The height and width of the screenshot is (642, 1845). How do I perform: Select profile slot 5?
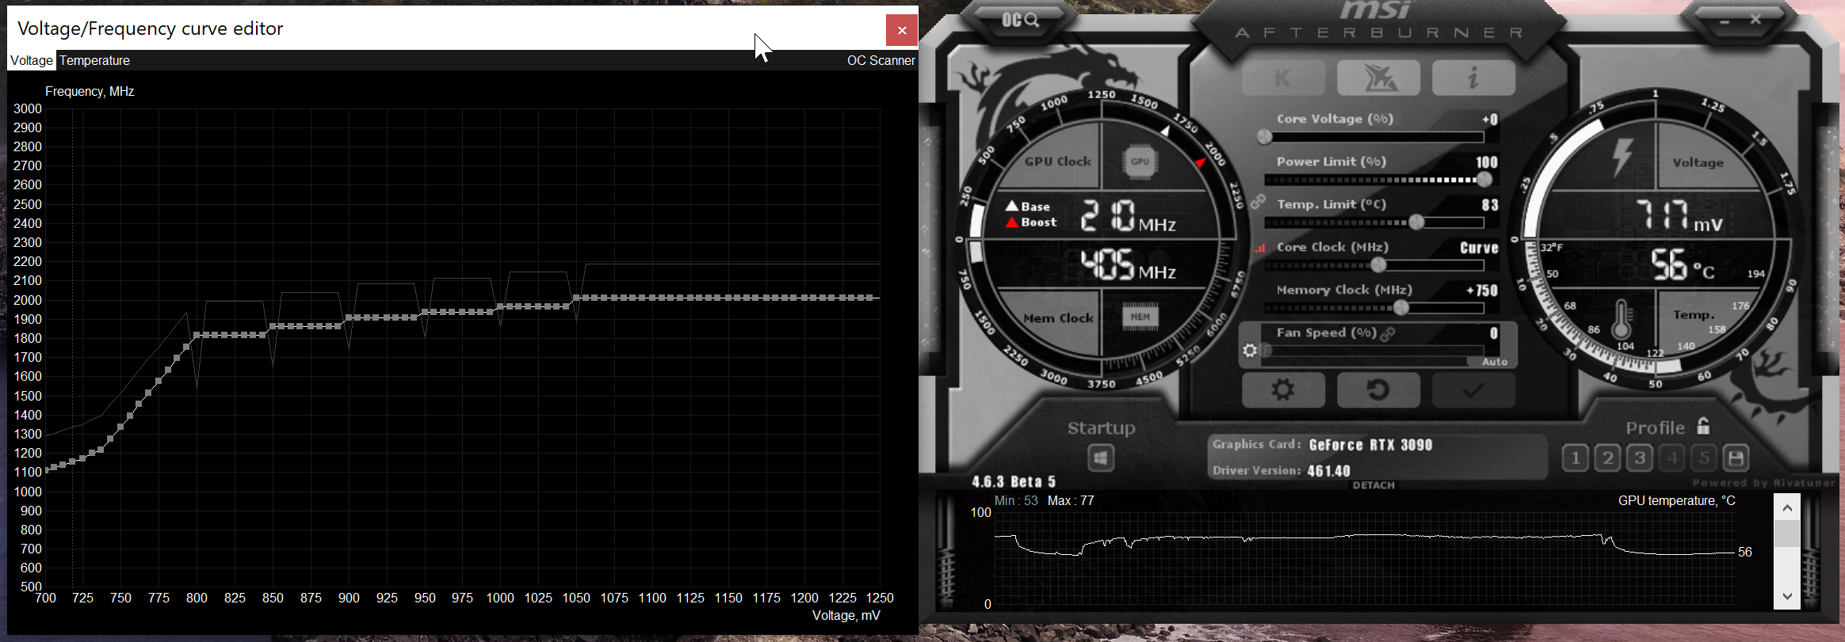click(x=1704, y=458)
